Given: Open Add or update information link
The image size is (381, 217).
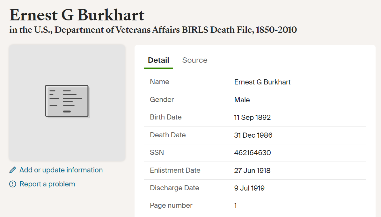Looking at the screenshot, I should [61, 170].
